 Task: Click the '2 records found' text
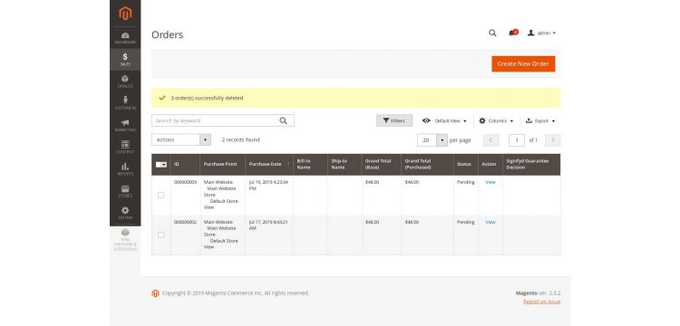point(240,139)
